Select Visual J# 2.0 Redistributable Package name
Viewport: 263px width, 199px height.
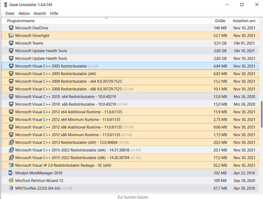pos(63,165)
